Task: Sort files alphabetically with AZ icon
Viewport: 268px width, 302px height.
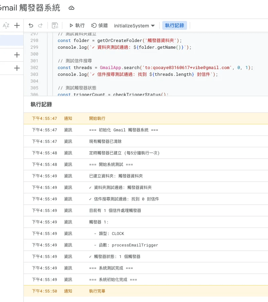Action: pos(6,25)
